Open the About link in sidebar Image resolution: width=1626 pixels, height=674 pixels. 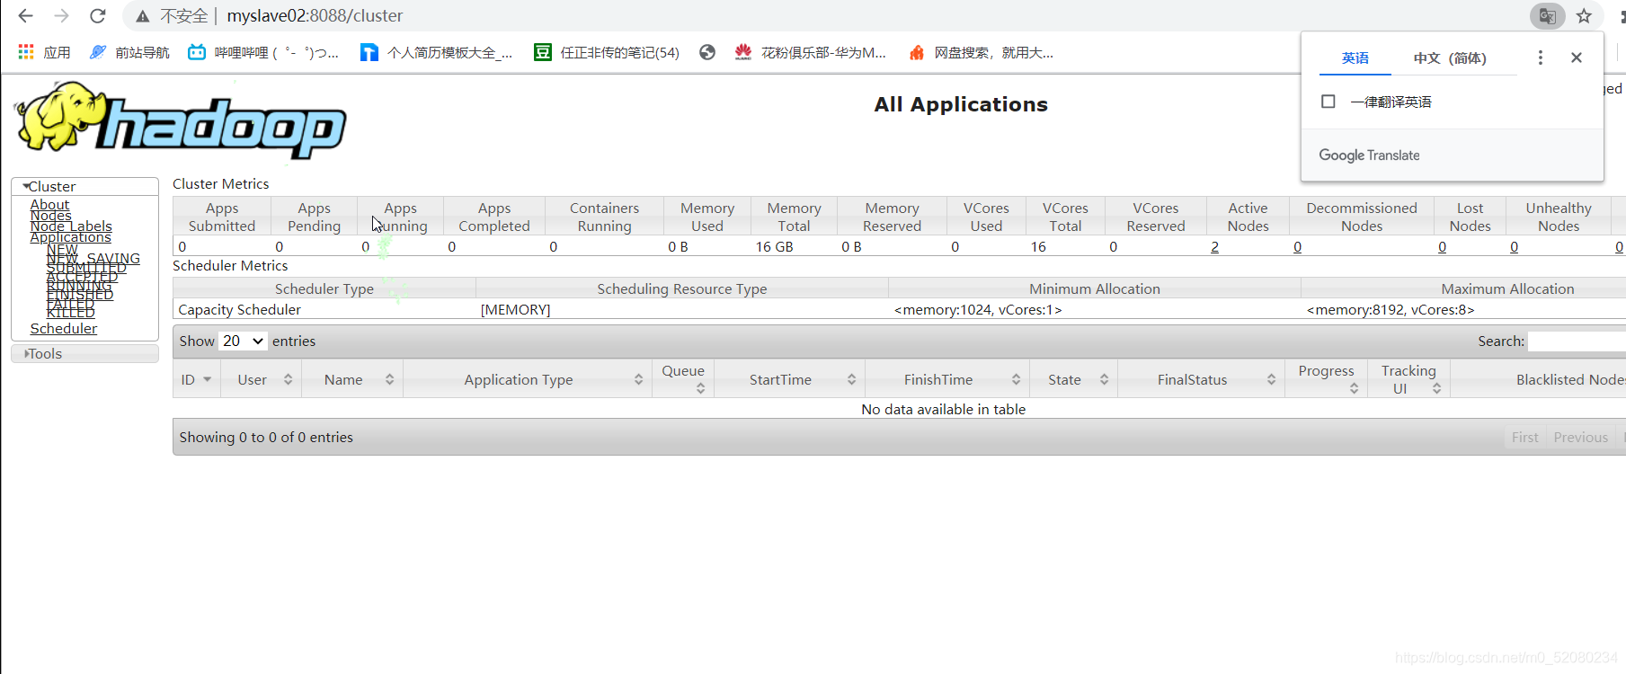point(49,205)
